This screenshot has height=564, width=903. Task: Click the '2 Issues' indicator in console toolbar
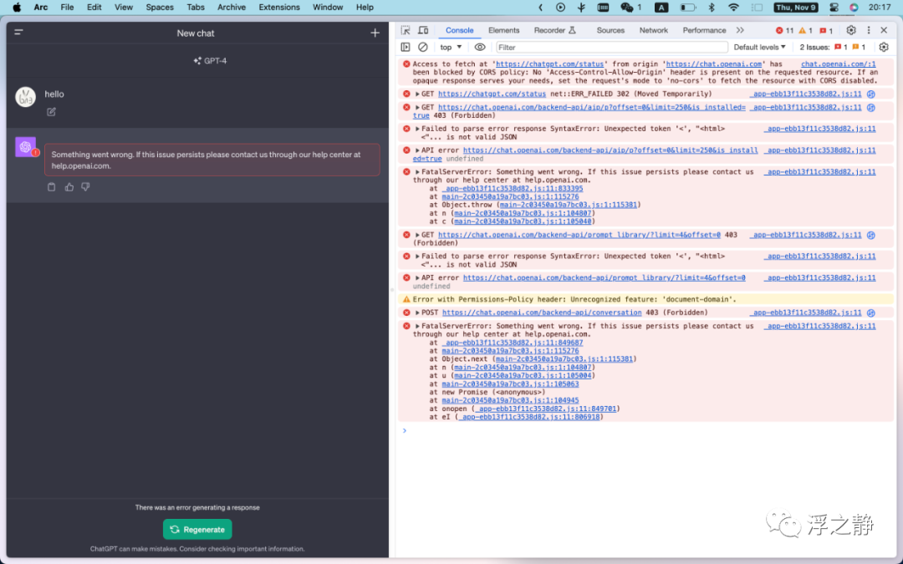pos(833,47)
